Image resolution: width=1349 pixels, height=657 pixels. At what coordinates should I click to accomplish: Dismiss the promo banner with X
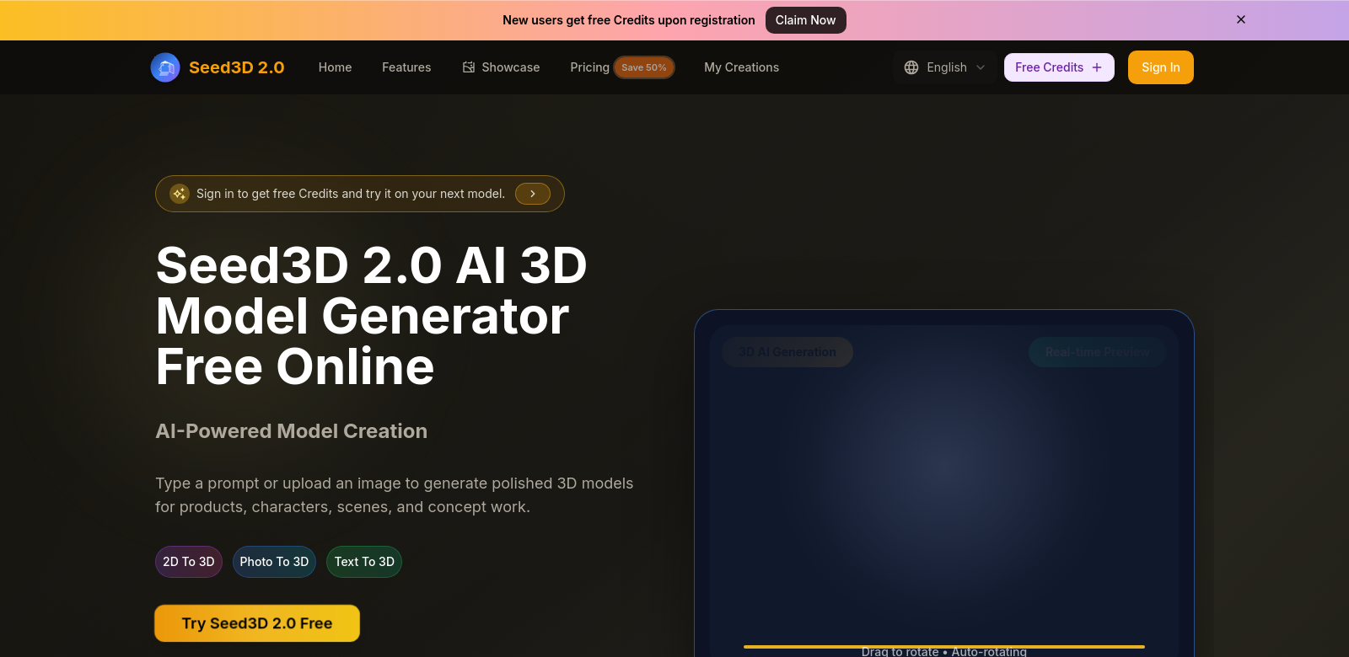pos(1241,19)
